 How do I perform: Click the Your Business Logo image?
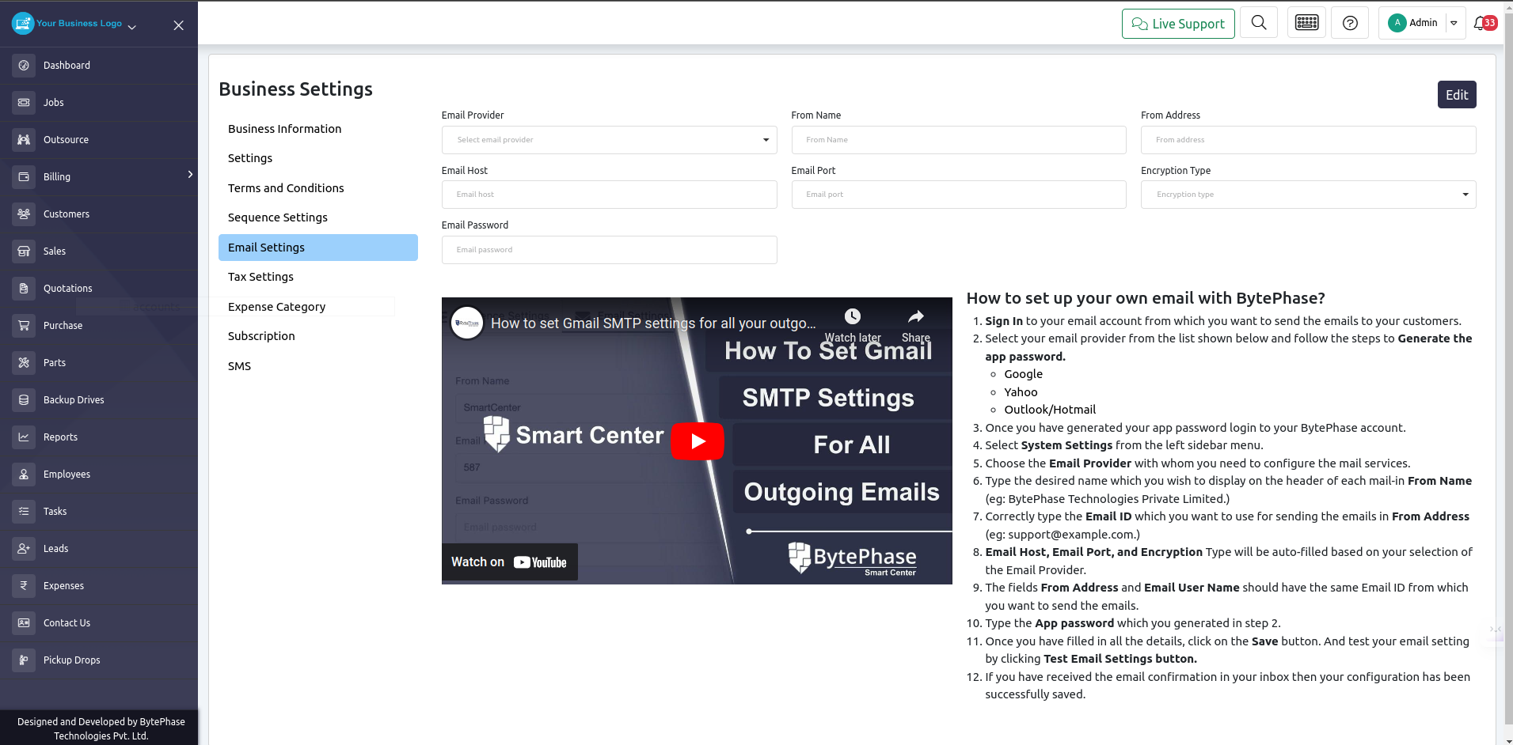[67, 24]
